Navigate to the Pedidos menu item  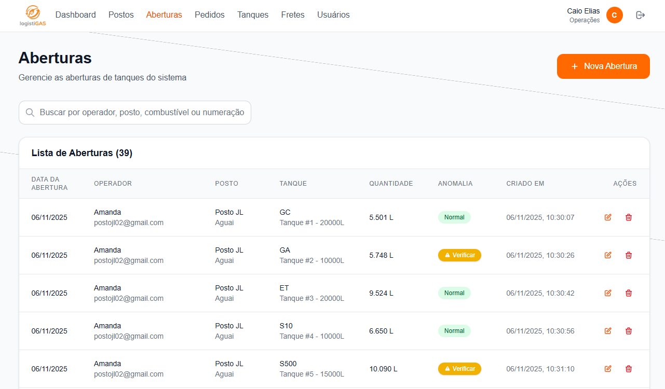point(209,15)
